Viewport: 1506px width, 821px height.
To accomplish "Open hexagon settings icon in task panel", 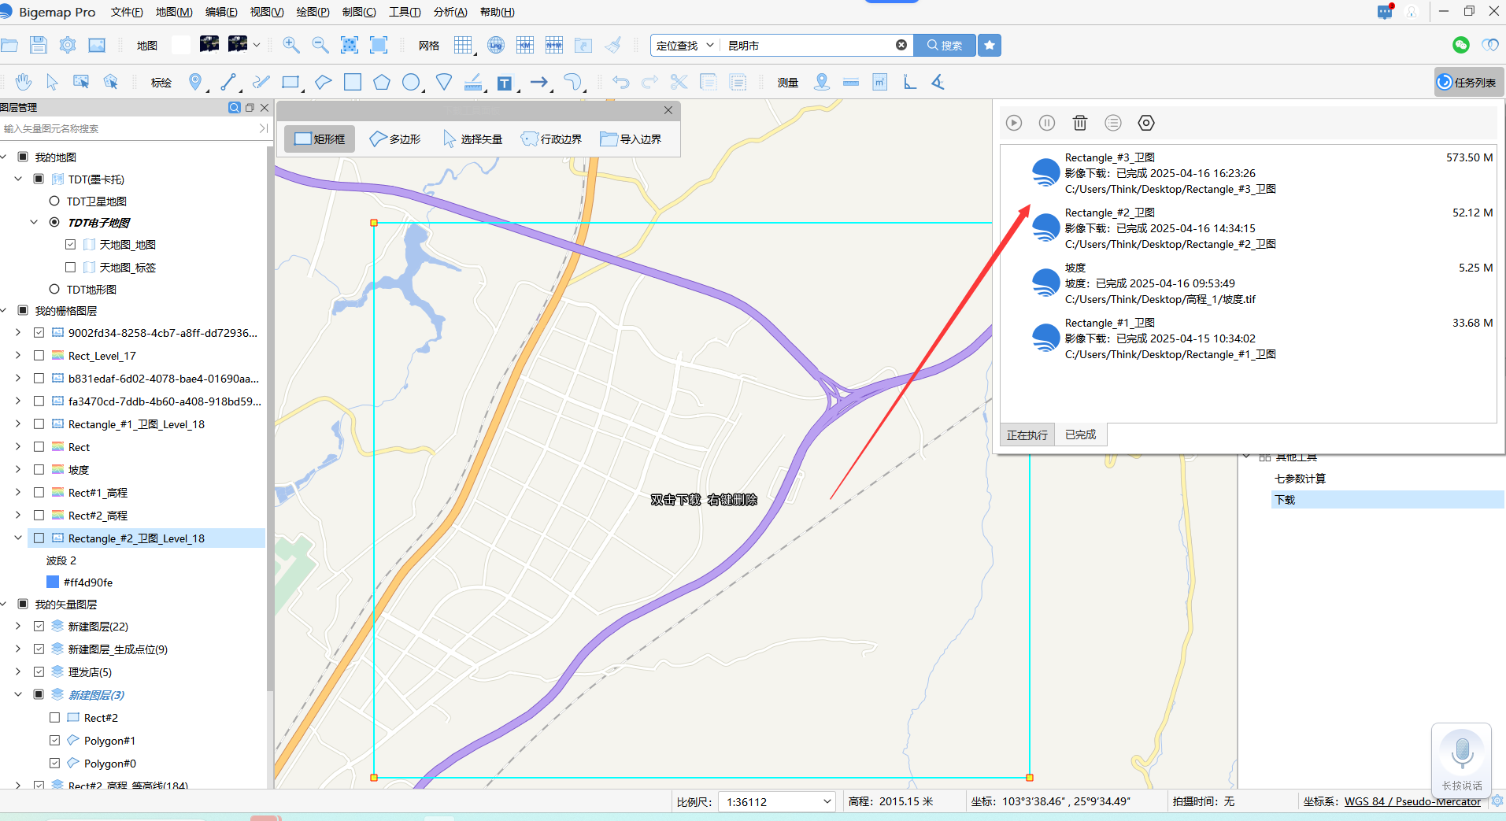I will click(1146, 123).
